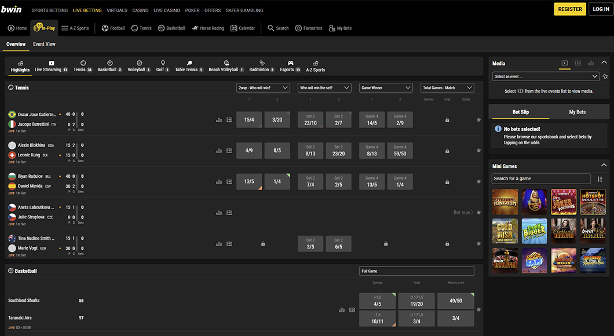Show statistics for Oscar Jose Gutierrez match

tap(219, 120)
